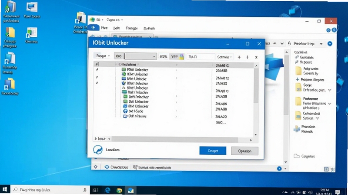The height and width of the screenshot is (195, 348).
Task: Click the plus icon in Unlocker toolbar
Action: pyautogui.click(x=239, y=57)
